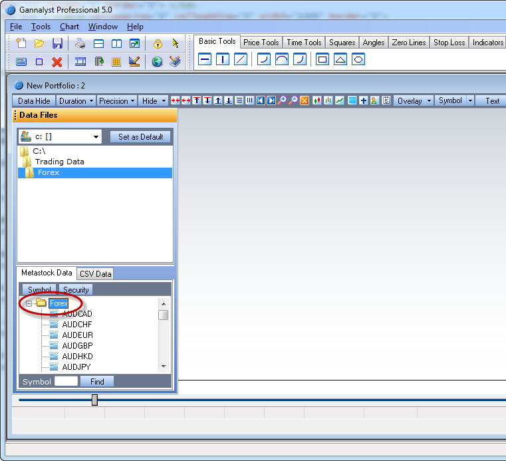
Task: Collapse the Forex tree node
Action: point(29,303)
